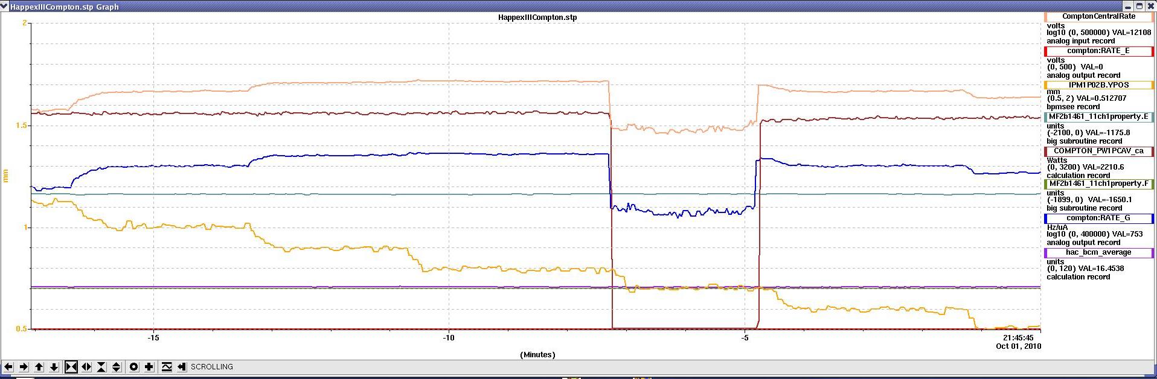
Task: Select the MF2b1461_11ch1property.E legend entry
Action: (x=1098, y=117)
